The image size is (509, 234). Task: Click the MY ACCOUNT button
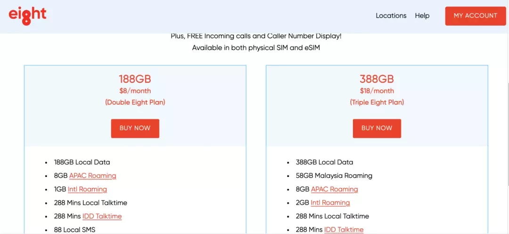click(475, 16)
